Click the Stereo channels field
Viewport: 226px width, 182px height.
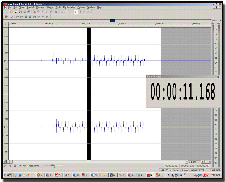pos(185,170)
